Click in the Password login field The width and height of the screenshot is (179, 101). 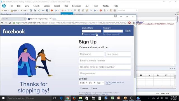coord(113,31)
